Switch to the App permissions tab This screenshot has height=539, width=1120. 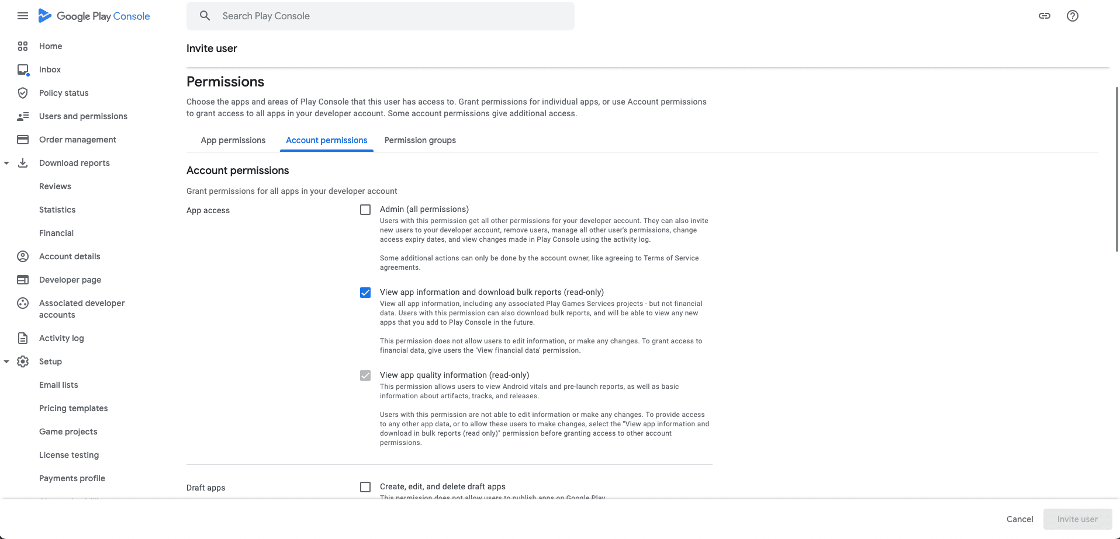coord(233,140)
